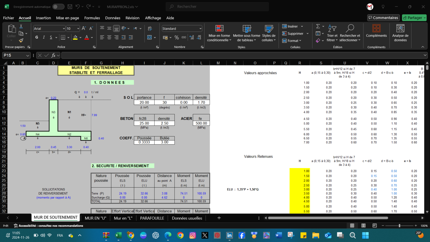Open the Compléments panel icon
The width and height of the screenshot is (430, 242).
click(376, 33)
